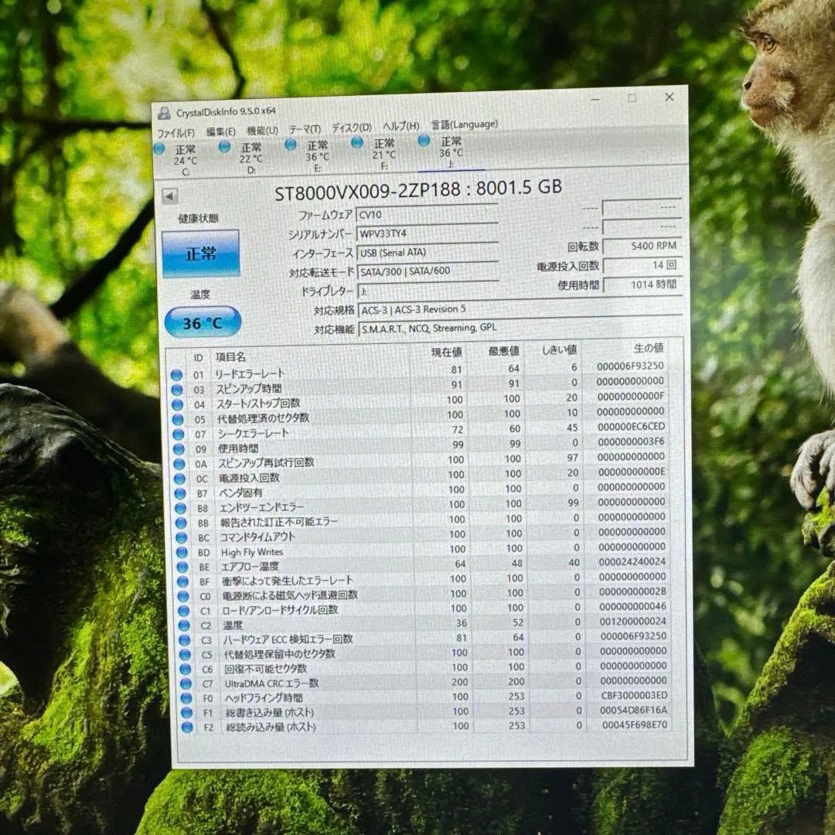Open the 機能(U) menu
Image resolution: width=835 pixels, height=835 pixels.
[262, 131]
